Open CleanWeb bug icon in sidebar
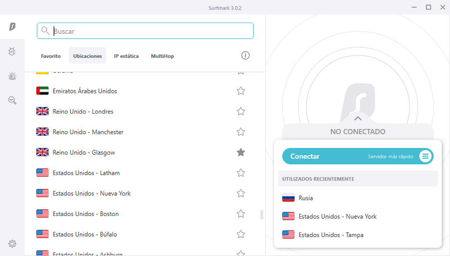 (12, 51)
